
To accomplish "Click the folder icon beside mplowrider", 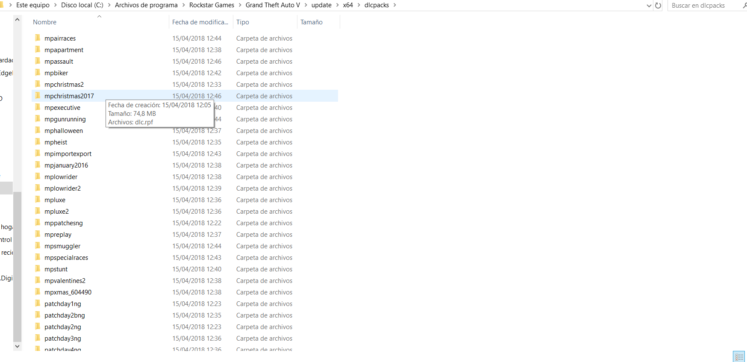I will click(38, 177).
